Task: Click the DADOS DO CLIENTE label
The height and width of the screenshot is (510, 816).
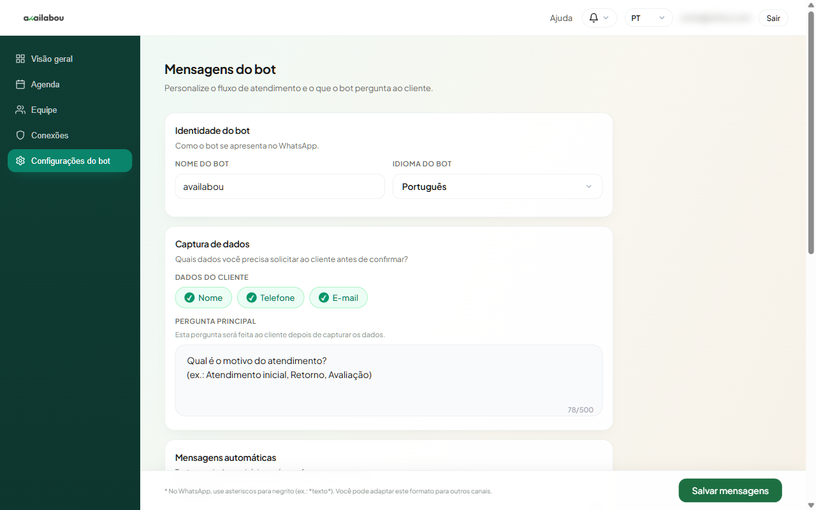Action: point(212,277)
